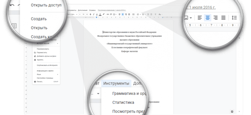Click the font size field showing 14
The image size is (251, 115).
(83, 14)
